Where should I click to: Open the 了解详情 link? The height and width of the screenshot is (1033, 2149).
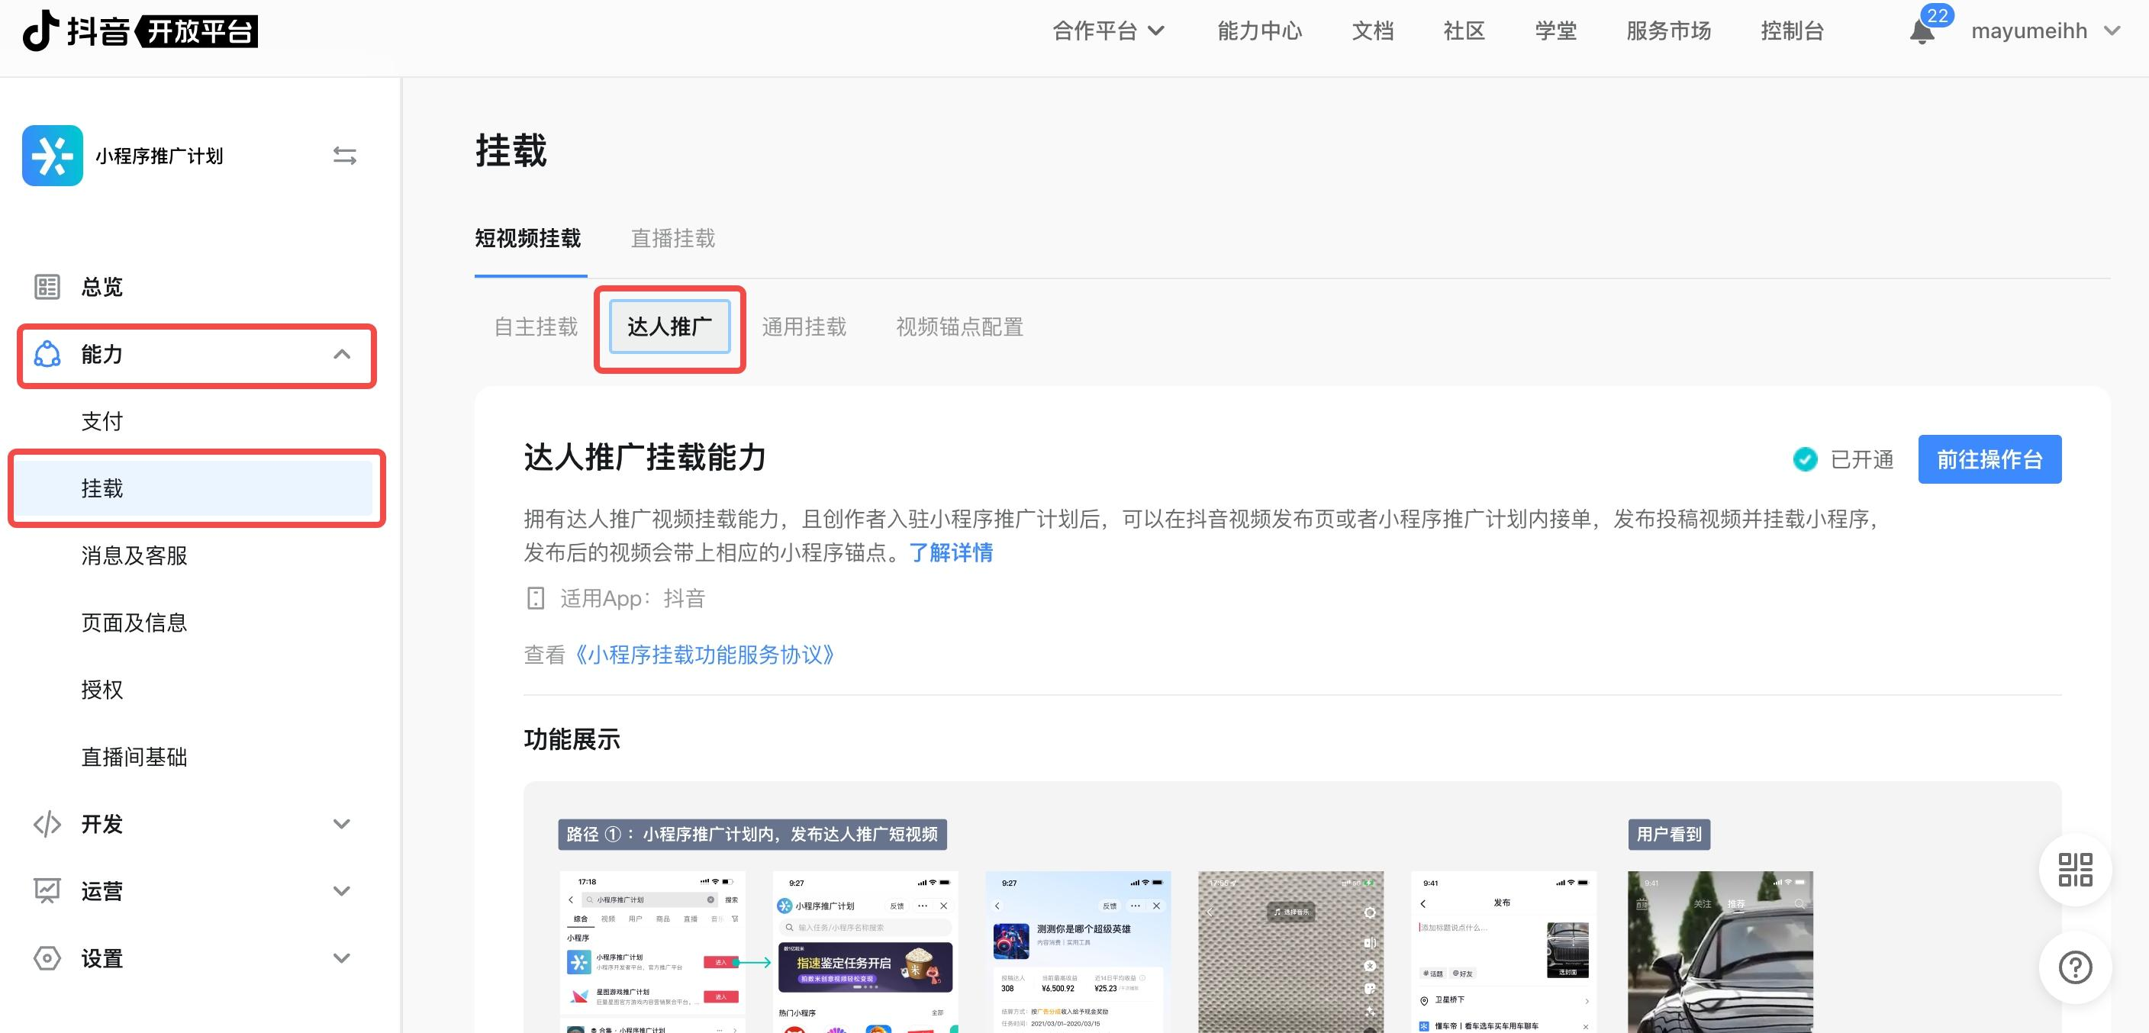pos(951,553)
